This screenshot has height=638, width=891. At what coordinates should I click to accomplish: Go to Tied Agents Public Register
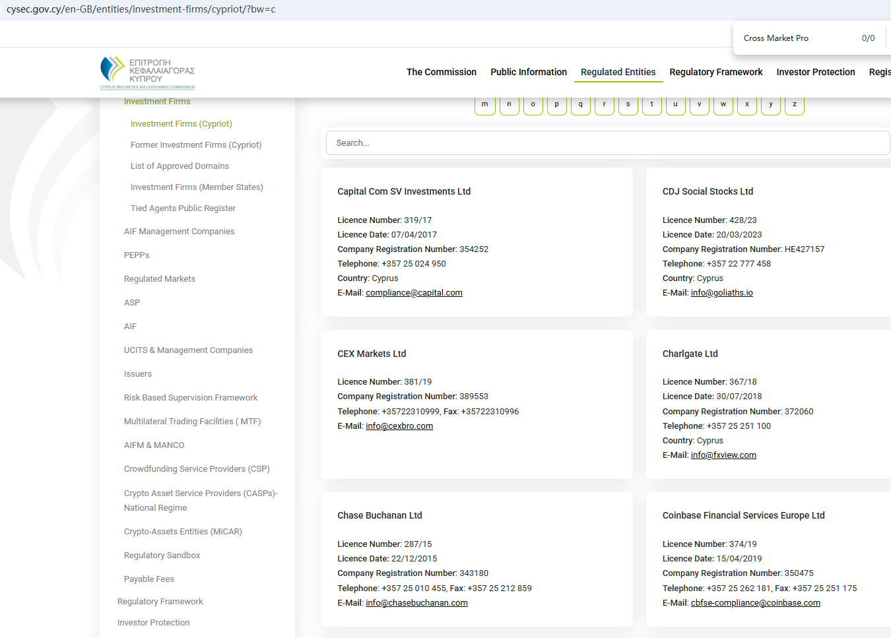coord(183,208)
